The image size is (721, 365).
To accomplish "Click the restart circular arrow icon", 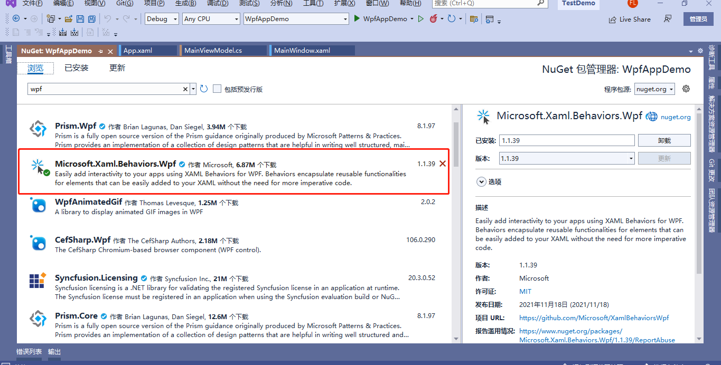I will tap(451, 18).
